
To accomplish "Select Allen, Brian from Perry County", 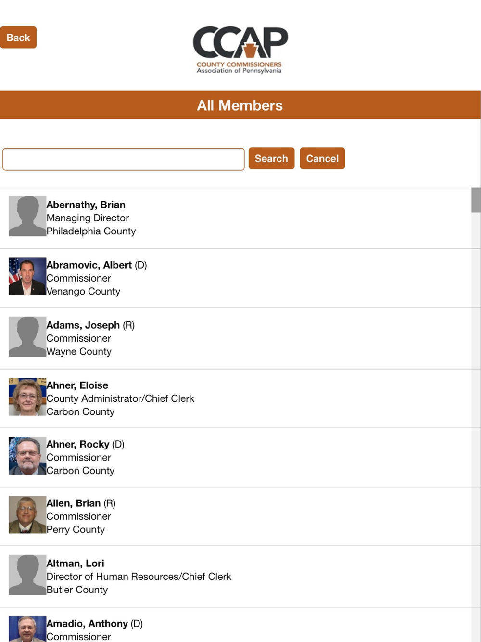I will tap(236, 516).
